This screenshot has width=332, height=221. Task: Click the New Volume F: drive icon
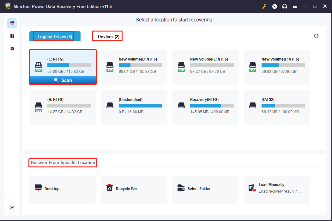pos(253,67)
